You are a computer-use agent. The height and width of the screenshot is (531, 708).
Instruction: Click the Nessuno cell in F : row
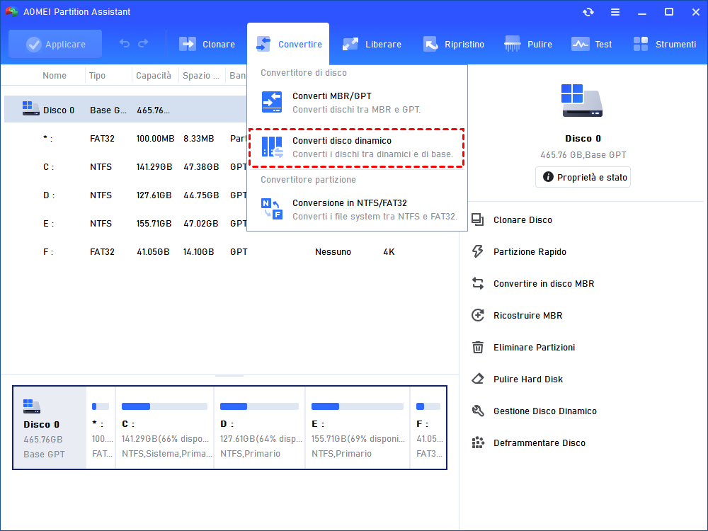[333, 252]
